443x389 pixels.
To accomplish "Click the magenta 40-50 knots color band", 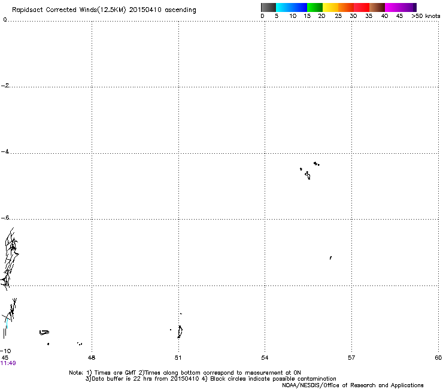I will pyautogui.click(x=400, y=7).
